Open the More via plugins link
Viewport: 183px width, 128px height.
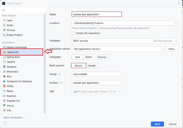coord(14,118)
